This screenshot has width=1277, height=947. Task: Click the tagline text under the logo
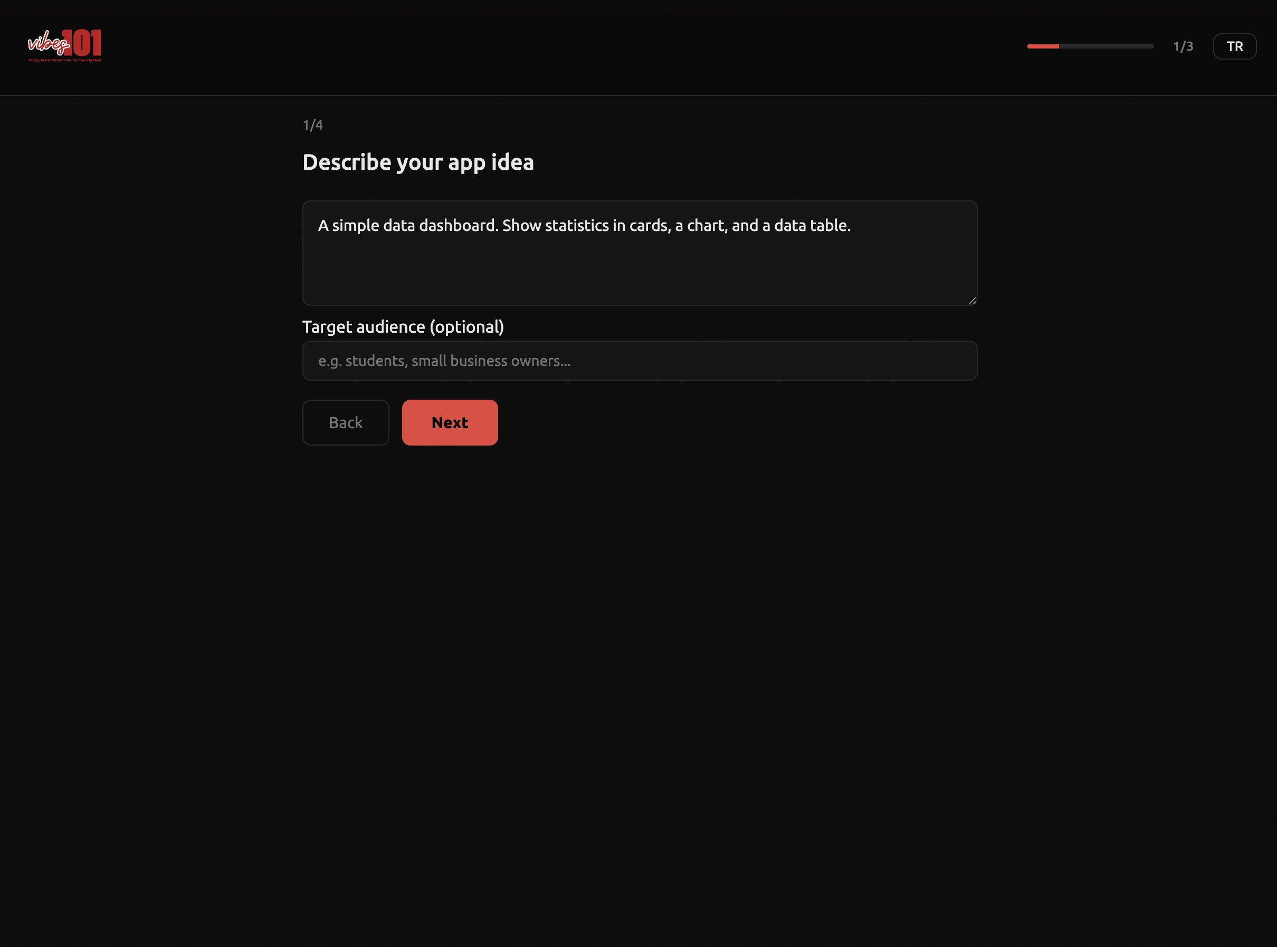pyautogui.click(x=64, y=60)
